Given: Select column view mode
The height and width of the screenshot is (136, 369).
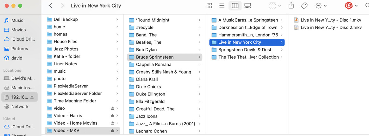Looking at the screenshot, I should point(235,6).
